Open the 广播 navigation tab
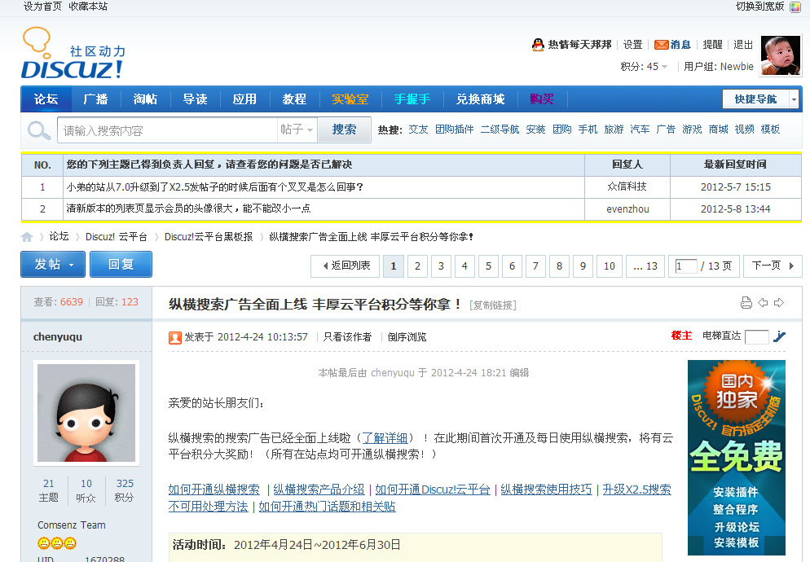810x562 pixels. pyautogui.click(x=95, y=99)
